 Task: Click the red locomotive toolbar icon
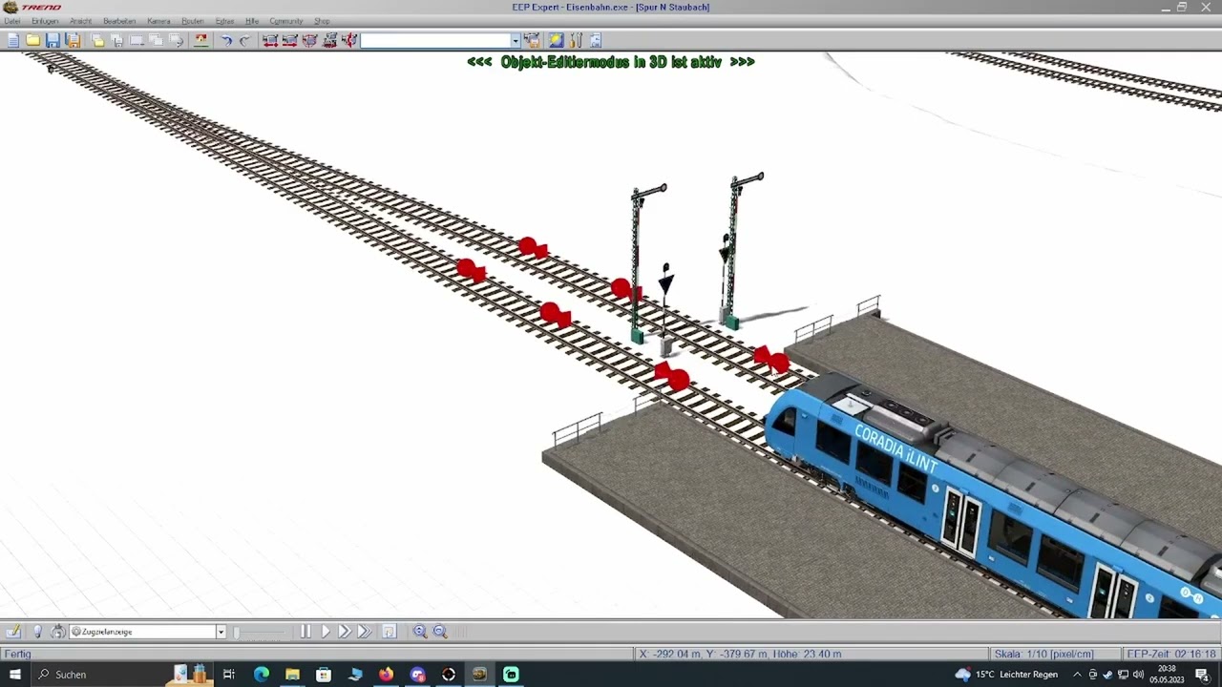pos(329,40)
